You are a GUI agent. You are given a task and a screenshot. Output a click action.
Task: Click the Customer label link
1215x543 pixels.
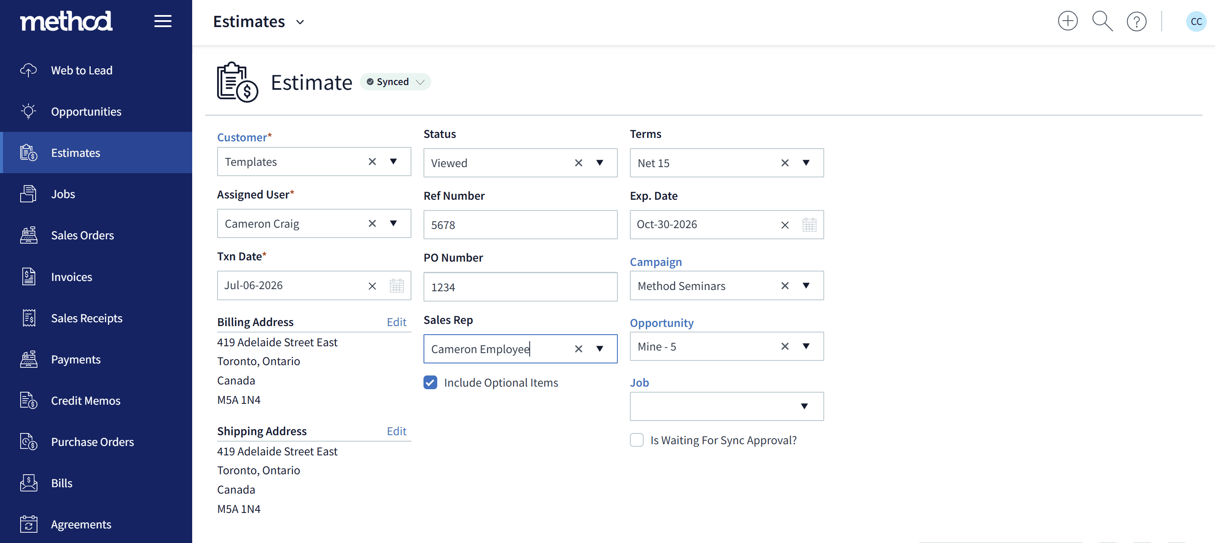point(242,137)
